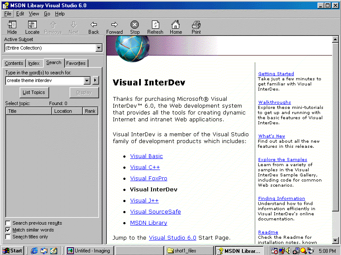Sort results by Rank column header

coord(90,111)
